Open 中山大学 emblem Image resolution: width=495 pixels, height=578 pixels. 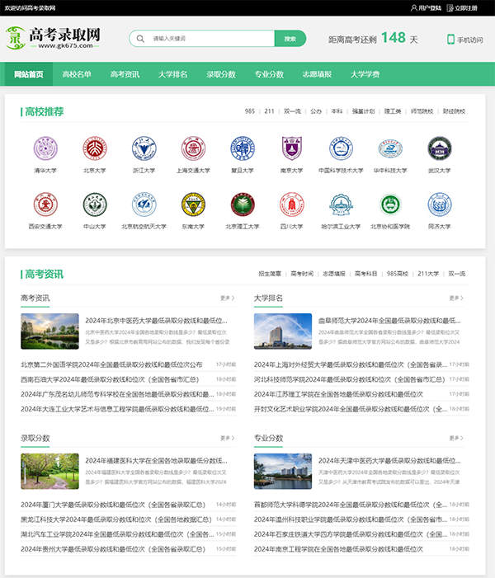[95, 204]
